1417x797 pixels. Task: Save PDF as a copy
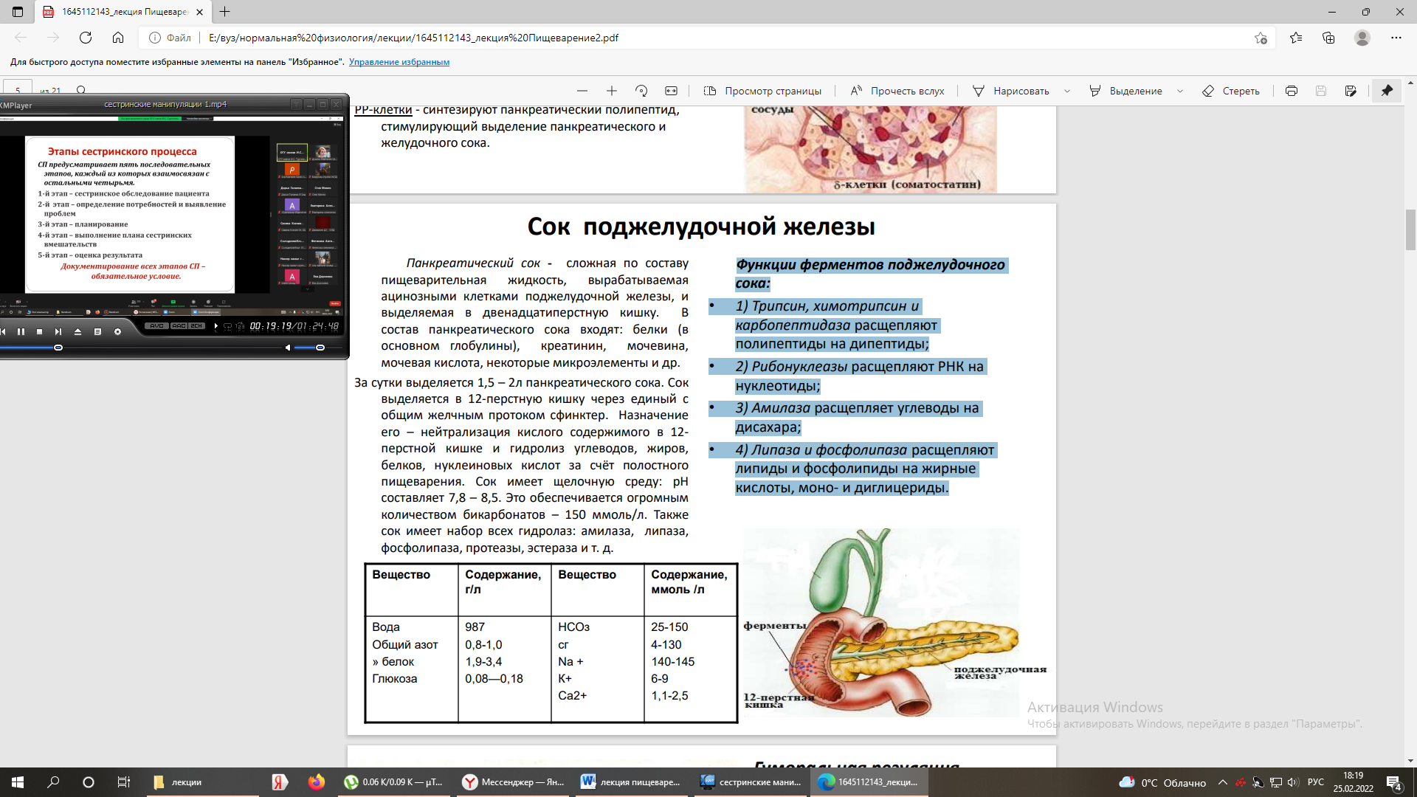click(1351, 91)
